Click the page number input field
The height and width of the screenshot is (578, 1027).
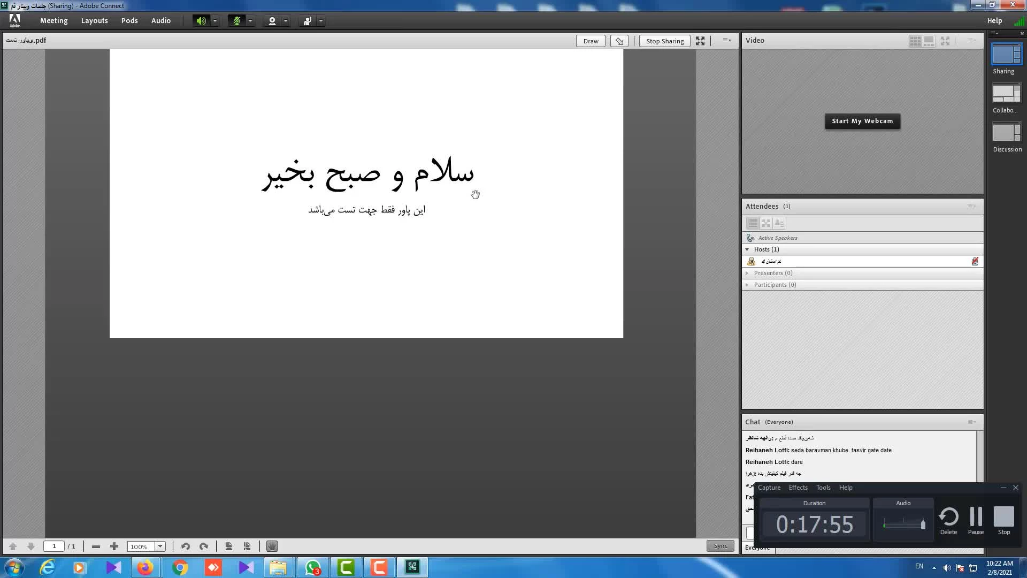(x=54, y=546)
